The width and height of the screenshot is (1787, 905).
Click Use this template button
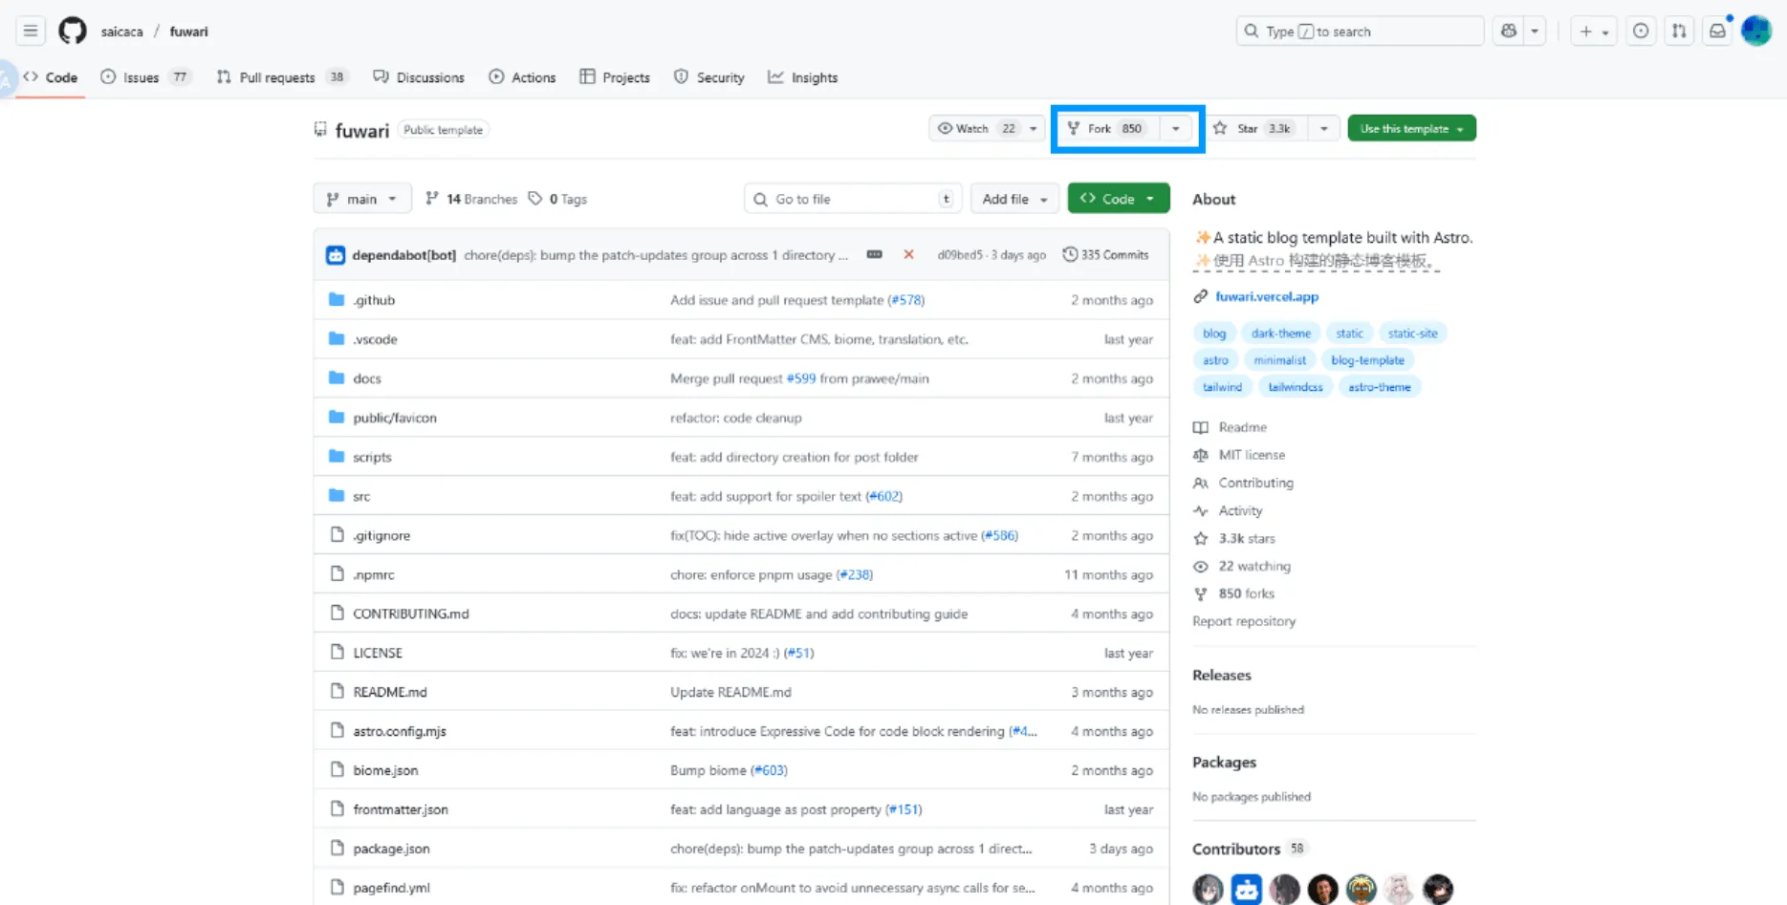point(1404,129)
